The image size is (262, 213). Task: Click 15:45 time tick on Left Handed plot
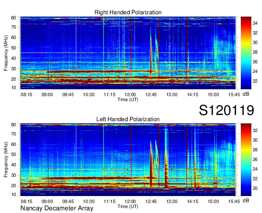coord(234,201)
